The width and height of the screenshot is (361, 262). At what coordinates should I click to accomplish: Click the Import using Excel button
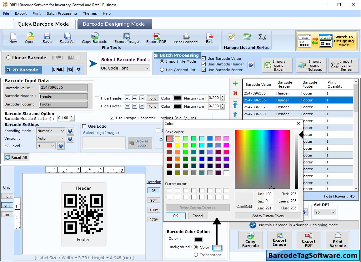click(277, 65)
